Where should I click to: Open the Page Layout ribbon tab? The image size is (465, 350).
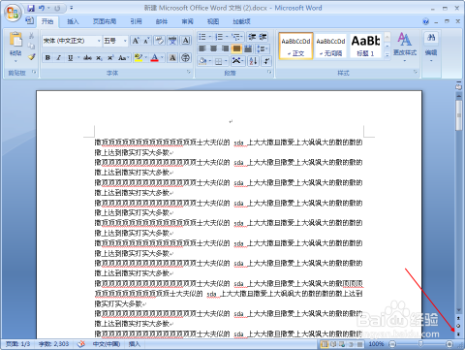point(105,21)
